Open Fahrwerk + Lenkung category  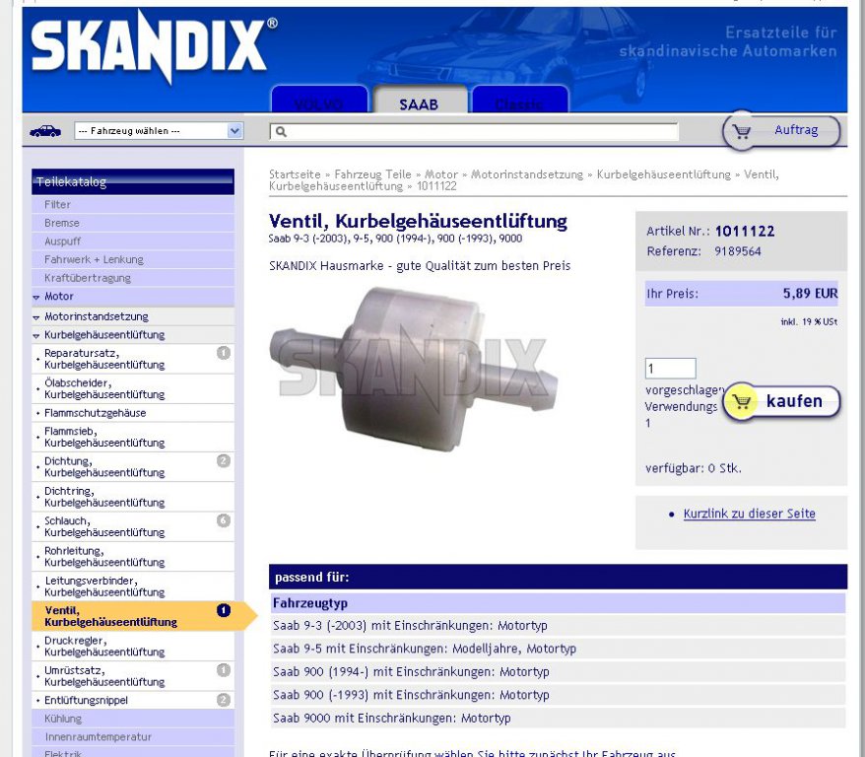point(133,259)
